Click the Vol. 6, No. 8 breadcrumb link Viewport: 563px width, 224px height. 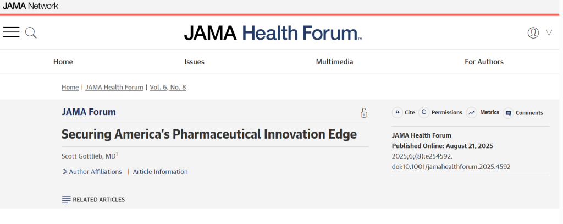[x=168, y=87]
